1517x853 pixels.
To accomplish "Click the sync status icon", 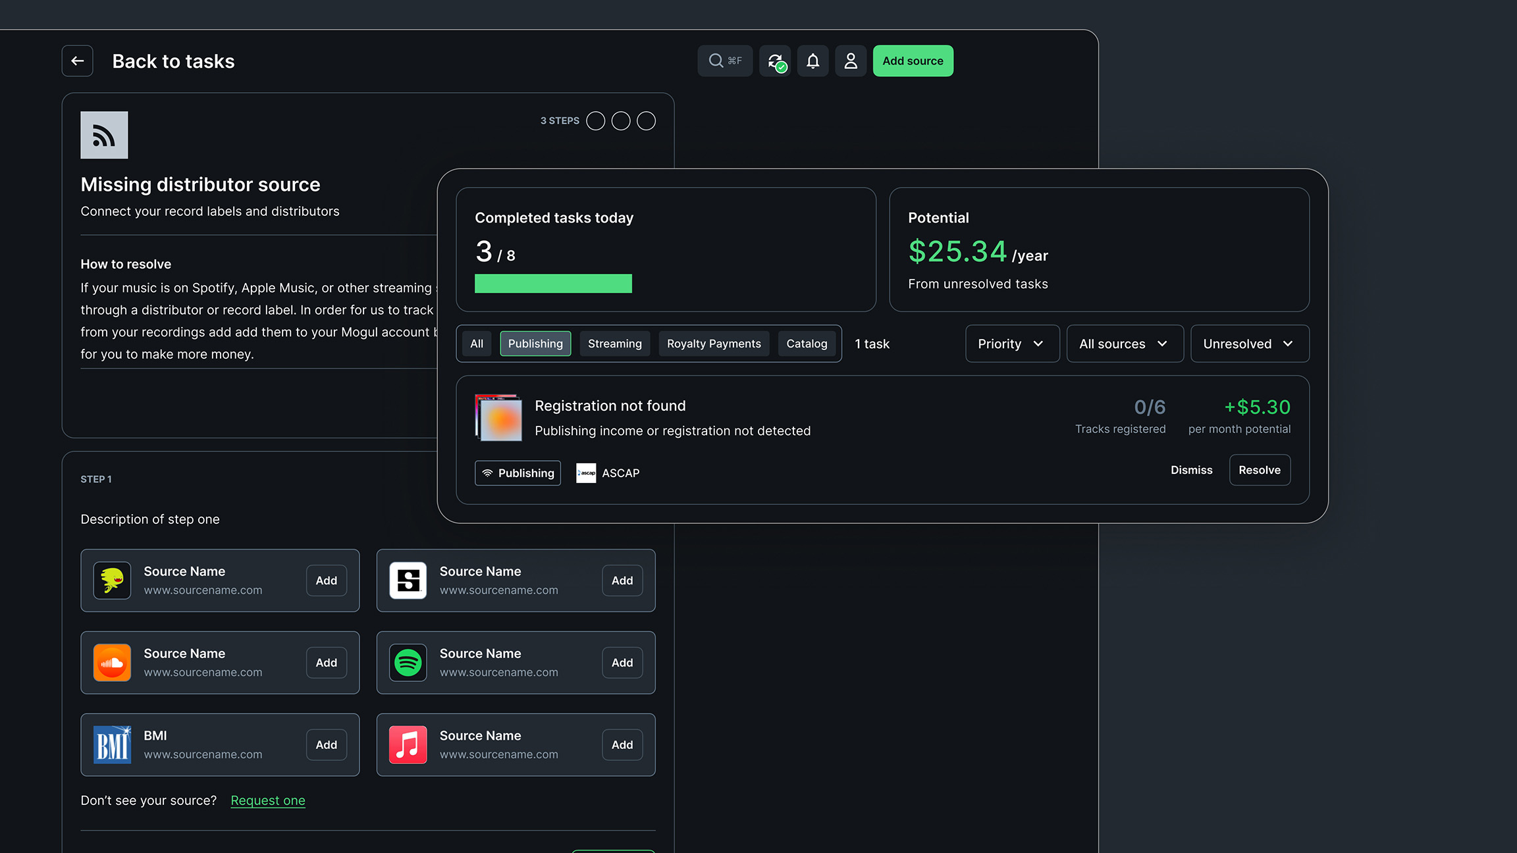I will (775, 61).
